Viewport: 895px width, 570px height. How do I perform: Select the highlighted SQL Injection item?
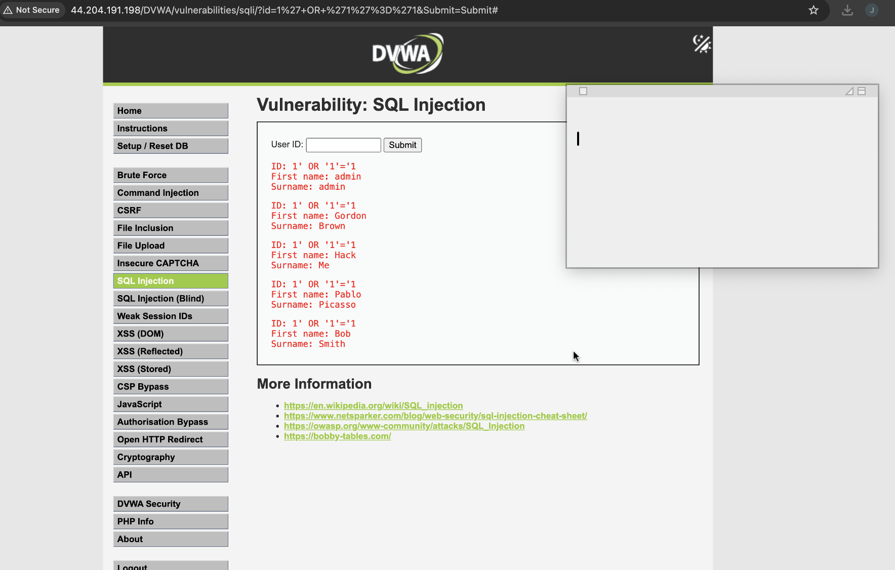pyautogui.click(x=171, y=281)
